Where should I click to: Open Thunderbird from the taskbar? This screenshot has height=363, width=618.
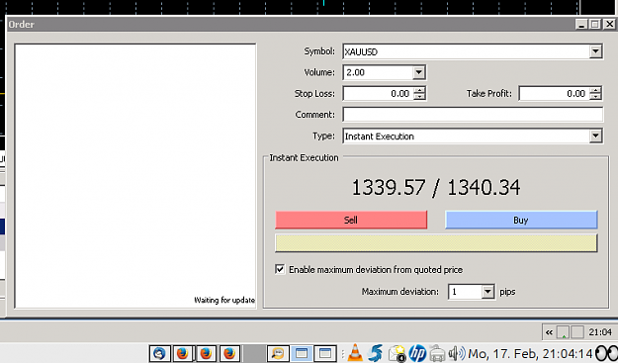tap(159, 353)
